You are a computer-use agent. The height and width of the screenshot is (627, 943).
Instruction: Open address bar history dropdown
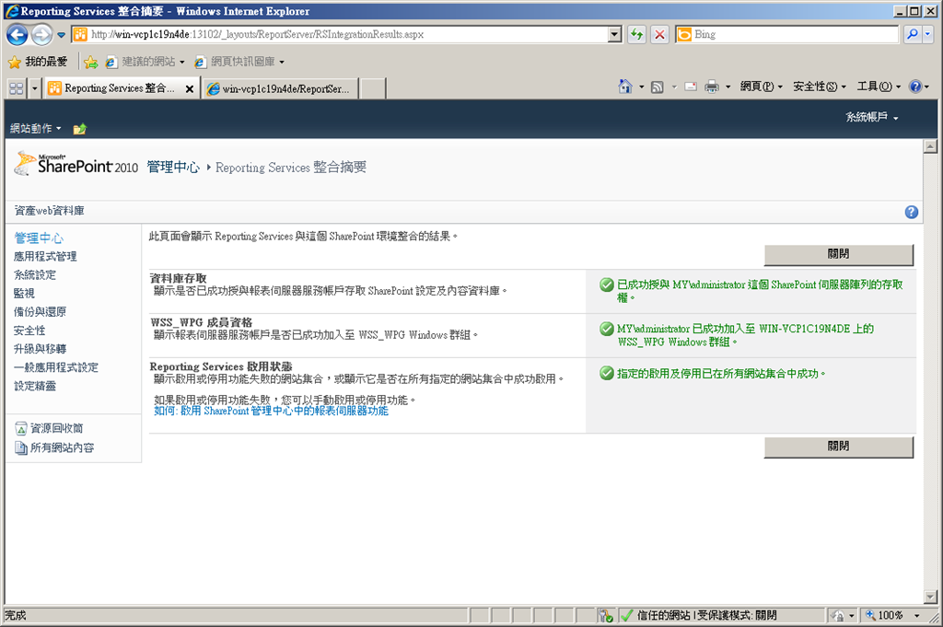(614, 34)
